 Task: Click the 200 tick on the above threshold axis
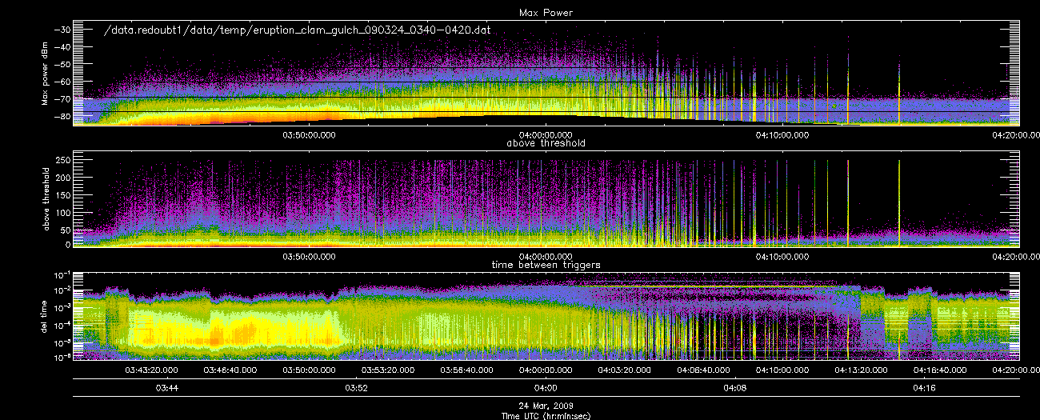63,178
